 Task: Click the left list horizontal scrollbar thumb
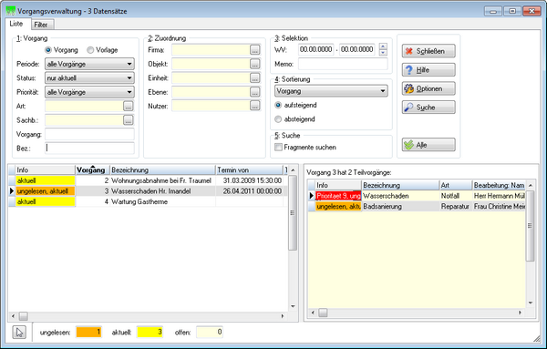coord(24,316)
